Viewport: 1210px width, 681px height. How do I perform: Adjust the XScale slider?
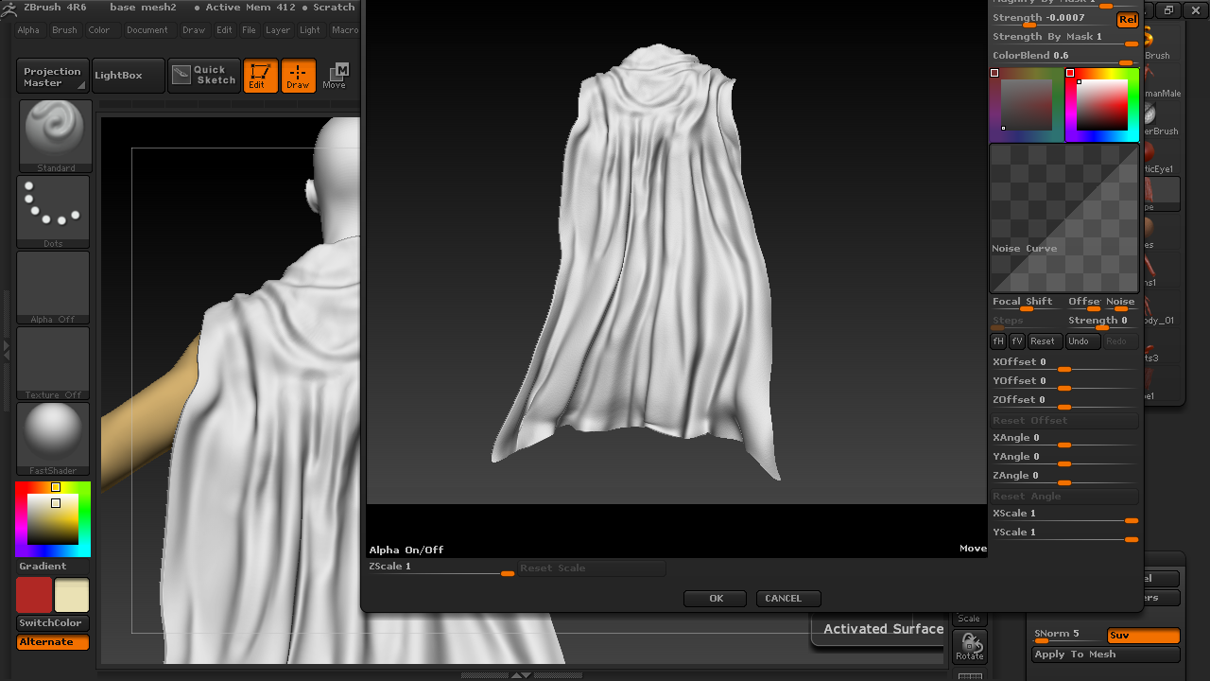(x=1064, y=515)
